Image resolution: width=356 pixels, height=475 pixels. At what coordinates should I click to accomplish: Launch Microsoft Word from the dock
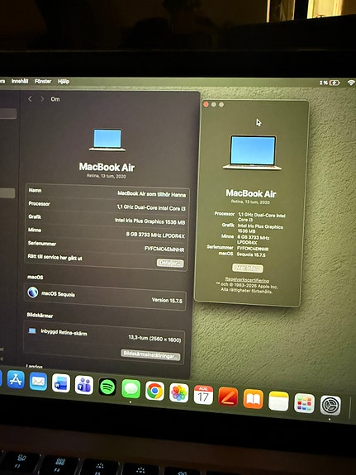(x=61, y=383)
